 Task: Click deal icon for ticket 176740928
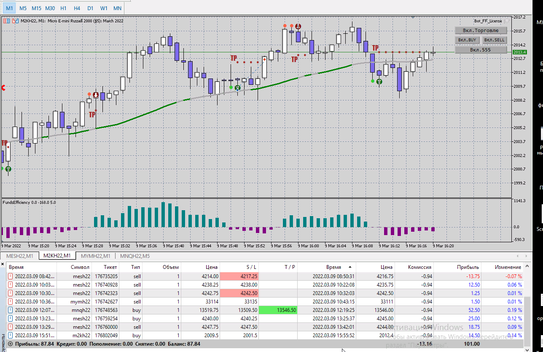pos(11,285)
